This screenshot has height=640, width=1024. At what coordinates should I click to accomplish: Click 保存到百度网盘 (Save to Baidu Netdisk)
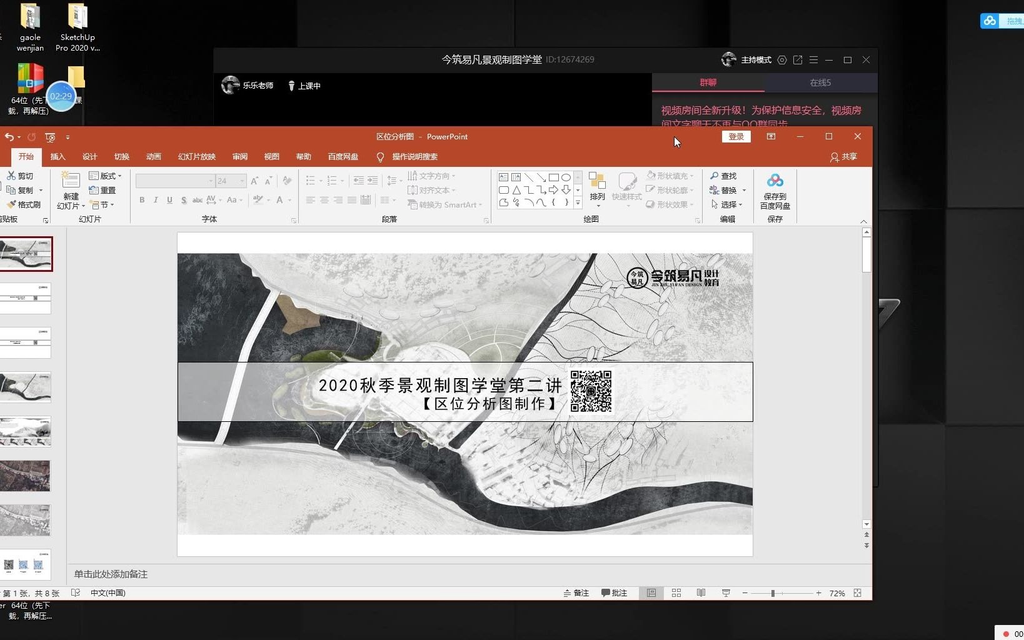pyautogui.click(x=775, y=191)
